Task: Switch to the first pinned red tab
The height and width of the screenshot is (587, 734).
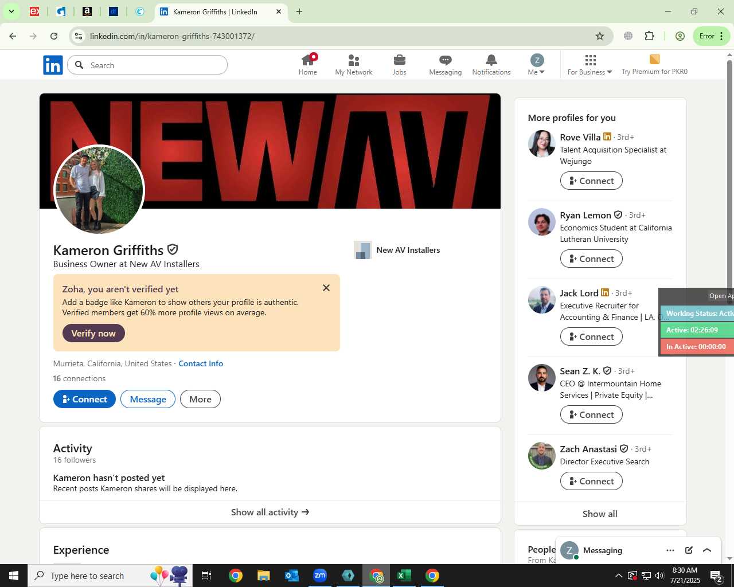Action: coord(34,11)
